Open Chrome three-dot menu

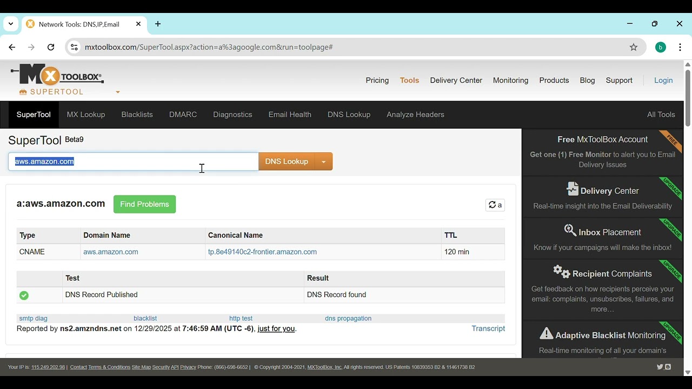680,48
